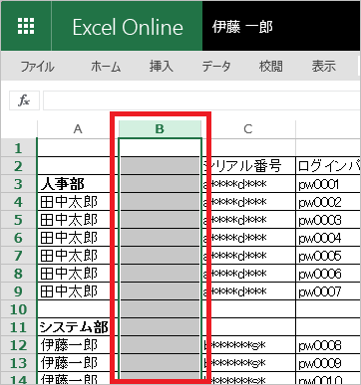
Task: Click serial number cell in row 3
Action: (248, 184)
